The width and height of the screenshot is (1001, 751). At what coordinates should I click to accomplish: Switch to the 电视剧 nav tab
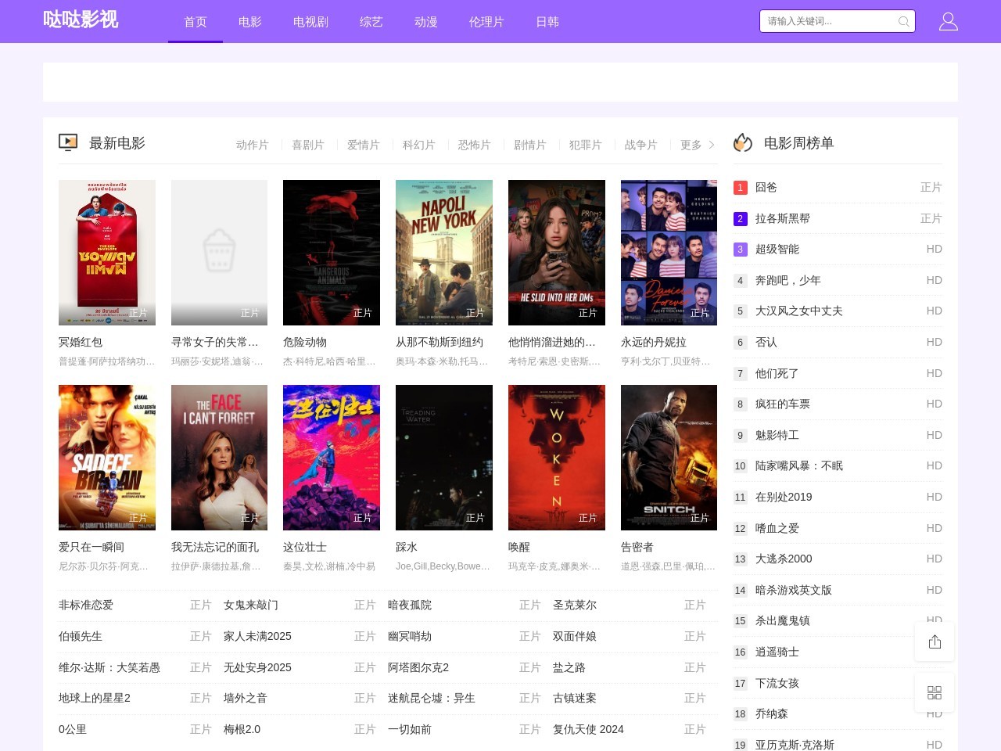pyautogui.click(x=310, y=22)
